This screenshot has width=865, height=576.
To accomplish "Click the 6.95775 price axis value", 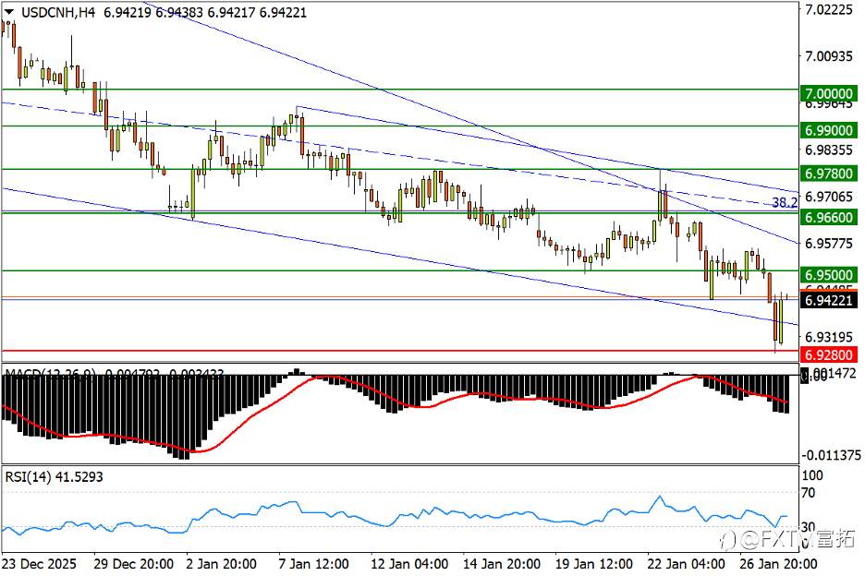I will [x=829, y=243].
